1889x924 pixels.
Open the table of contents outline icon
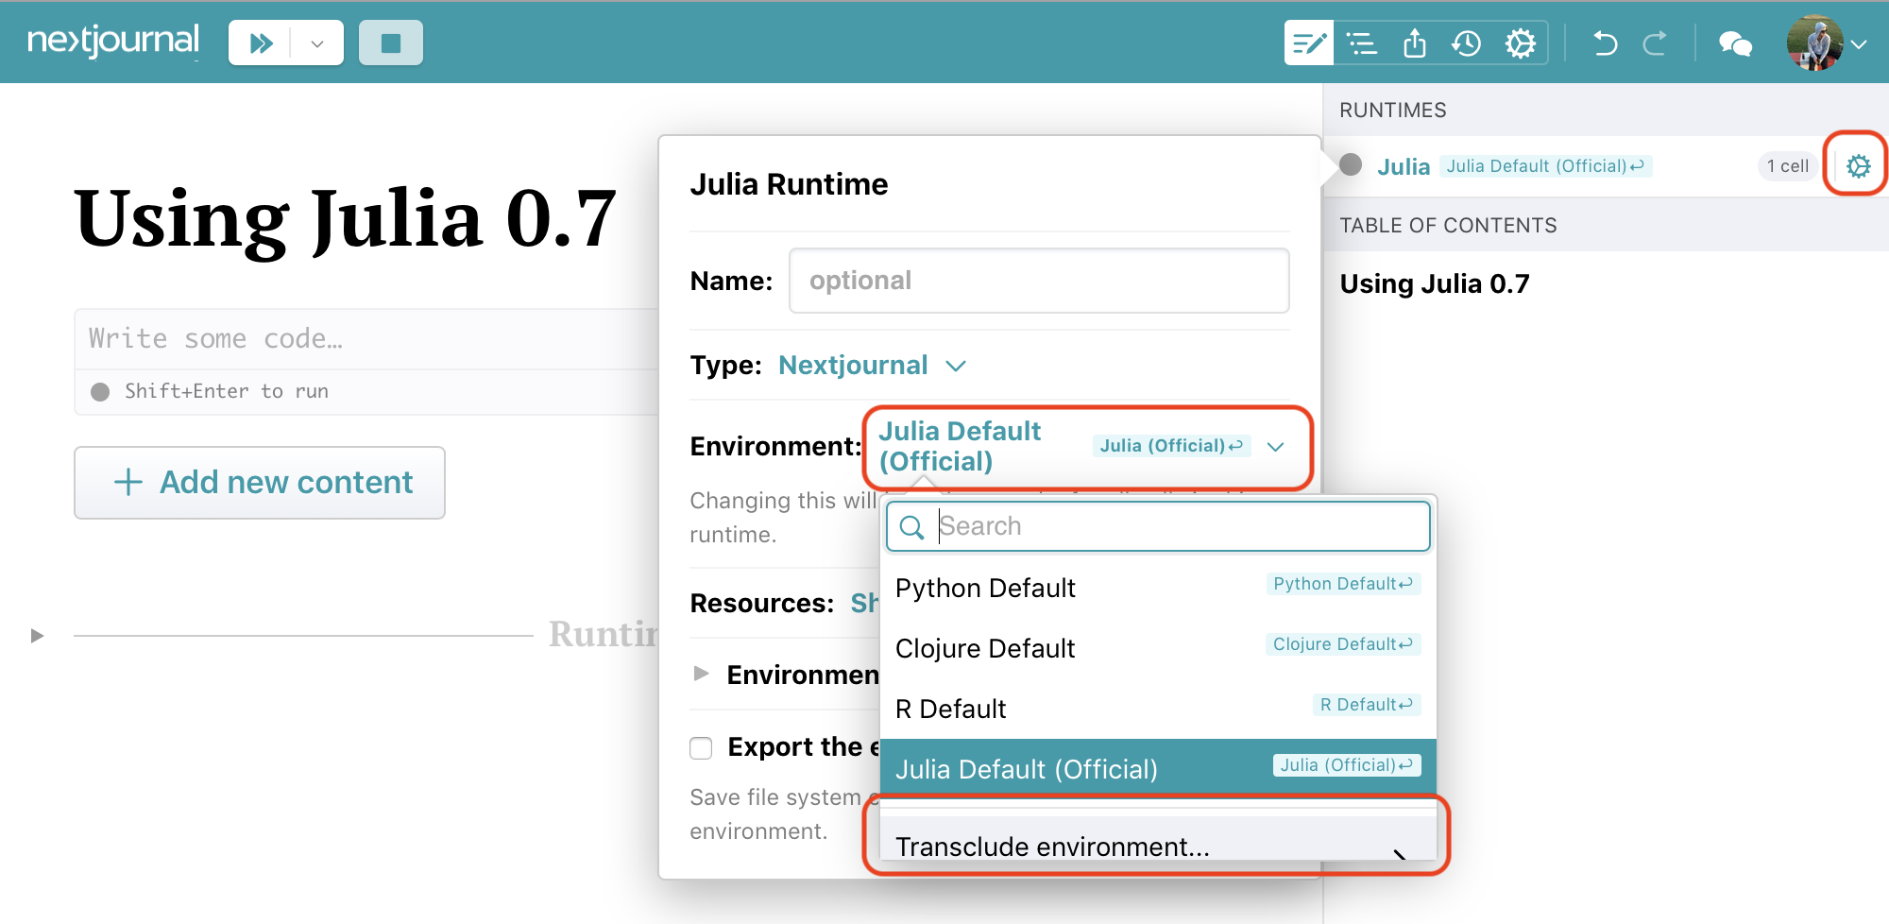click(1361, 43)
